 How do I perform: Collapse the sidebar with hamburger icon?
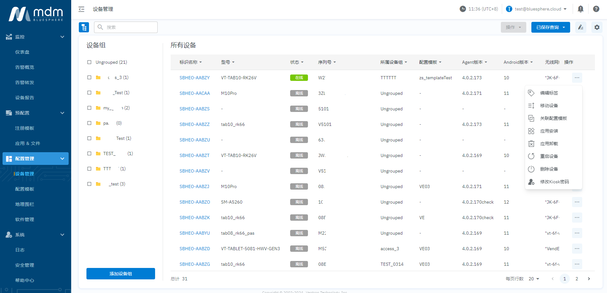click(x=81, y=9)
